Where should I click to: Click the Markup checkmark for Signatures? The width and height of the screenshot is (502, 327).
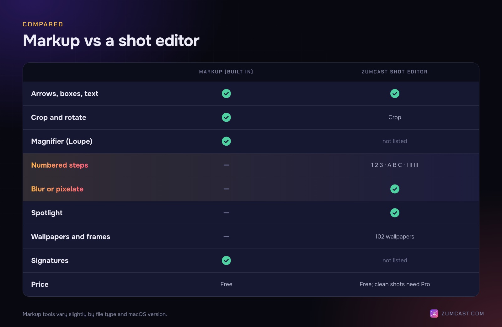[x=226, y=260]
